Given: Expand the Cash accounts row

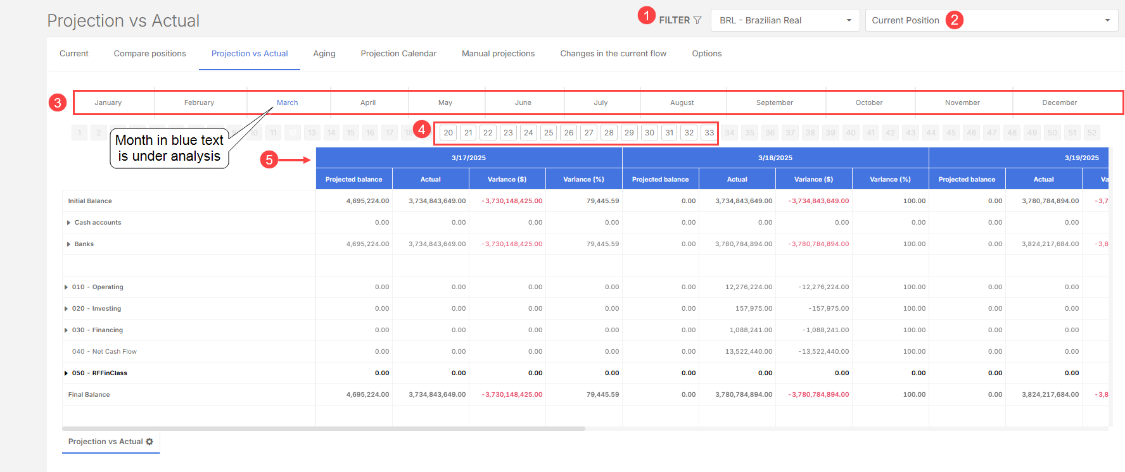Looking at the screenshot, I should click(68, 223).
